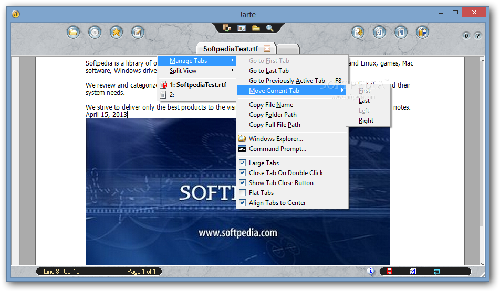The width and height of the screenshot is (500, 292).
Task: Click the vertical scrollbar down arrow
Action: (483, 263)
